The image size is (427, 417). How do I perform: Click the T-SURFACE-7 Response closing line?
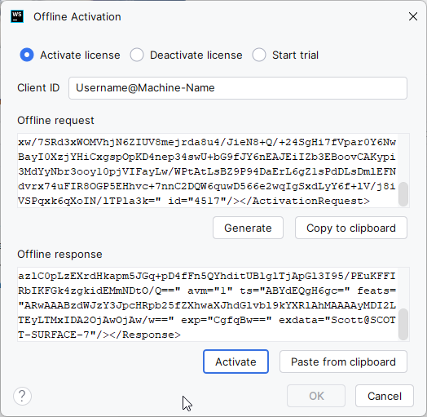tap(99, 335)
